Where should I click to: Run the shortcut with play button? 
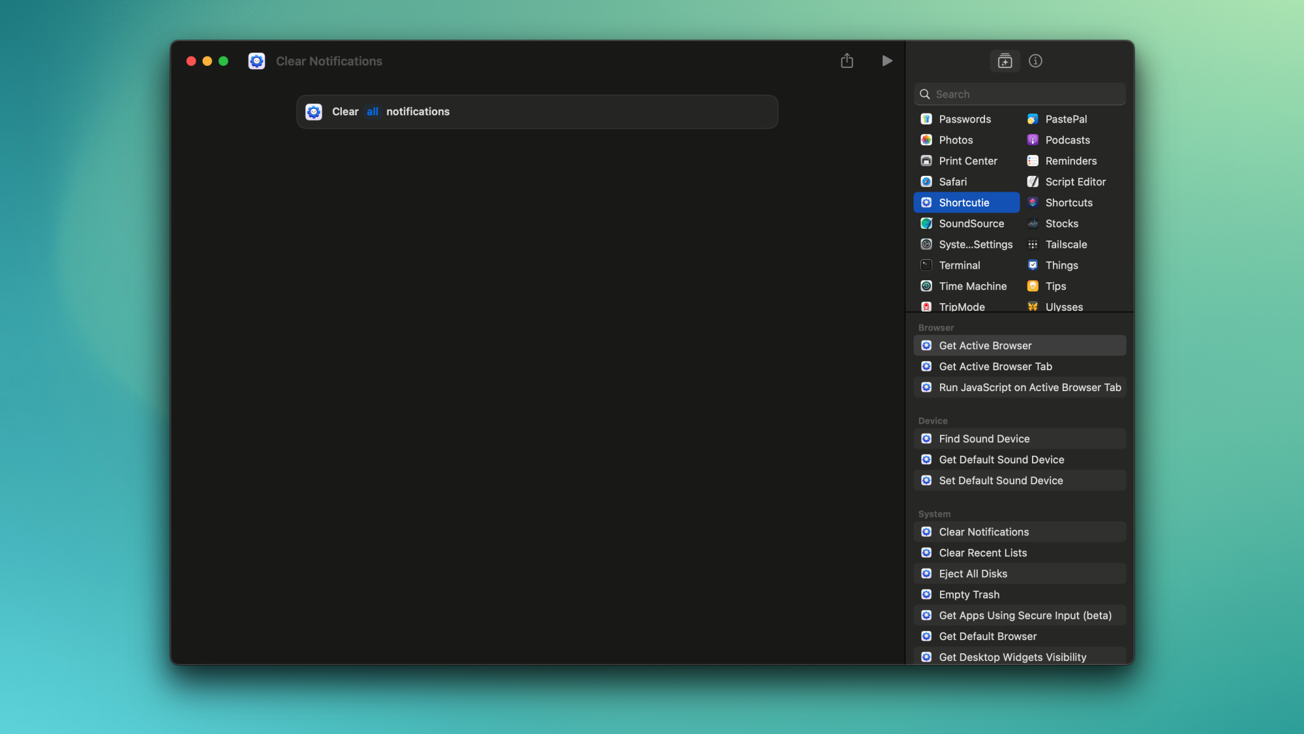pyautogui.click(x=887, y=61)
